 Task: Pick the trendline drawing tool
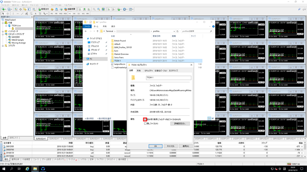22,14
